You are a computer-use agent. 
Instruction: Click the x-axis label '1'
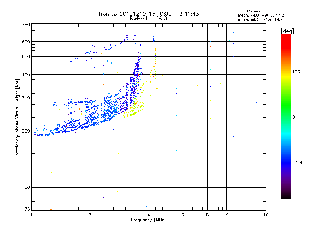coord(31,215)
